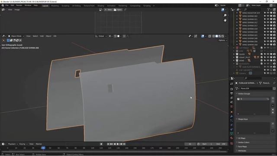This screenshot has height=156, width=277.
Task: Select the tweak select tool icon
Action: tap(4, 40)
